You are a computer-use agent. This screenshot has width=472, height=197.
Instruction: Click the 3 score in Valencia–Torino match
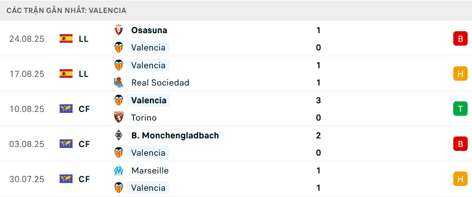point(318,100)
